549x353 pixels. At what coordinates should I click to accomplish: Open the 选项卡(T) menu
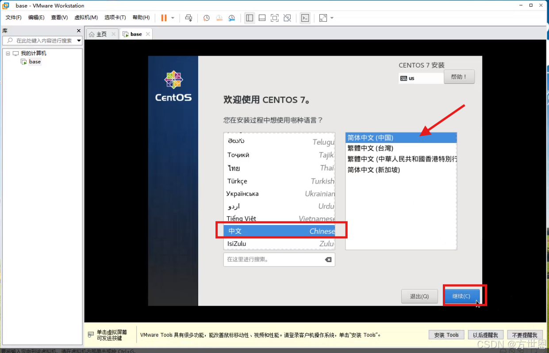click(115, 18)
